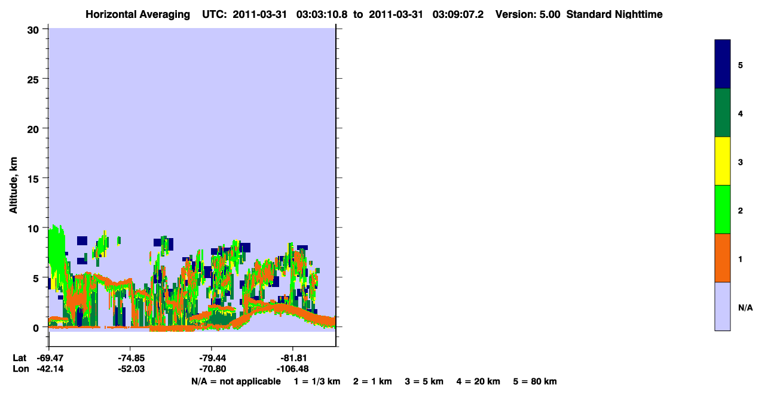Screen dimensions: 777x398
Task: Click the y-axis tick label 25
Action: [34, 79]
